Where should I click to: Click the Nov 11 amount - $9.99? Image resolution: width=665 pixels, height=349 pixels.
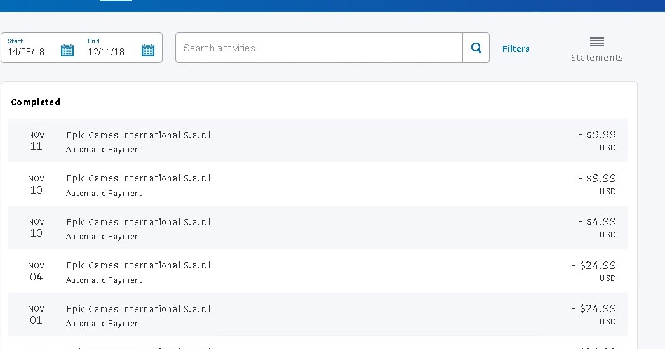pyautogui.click(x=596, y=135)
